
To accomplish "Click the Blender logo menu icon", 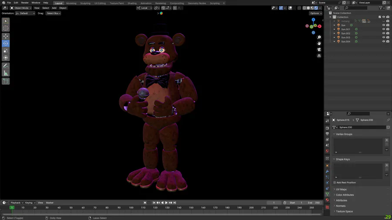I will tap(3, 3).
